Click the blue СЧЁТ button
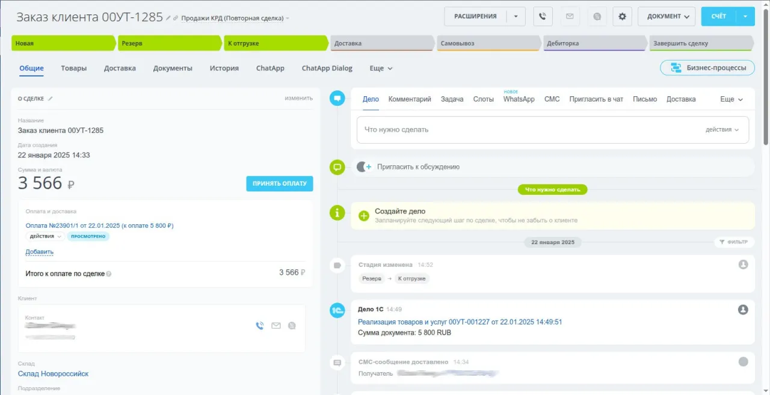770x395 pixels. coord(719,16)
